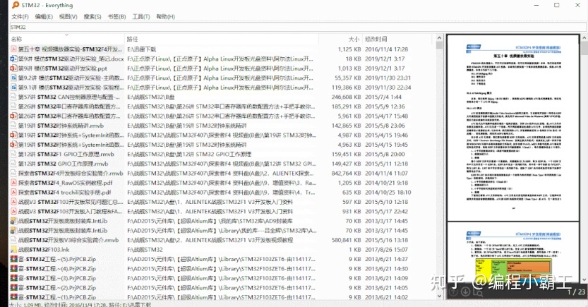Viewport: 588px width, 307px height.
Task: Click the archive icon of 富-STM32工程.~(5).PrjPCB.Zip
Action: click(13, 259)
